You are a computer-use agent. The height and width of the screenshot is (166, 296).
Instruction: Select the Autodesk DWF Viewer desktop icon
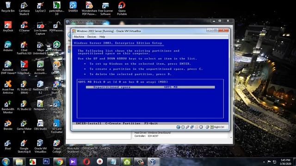point(8,68)
